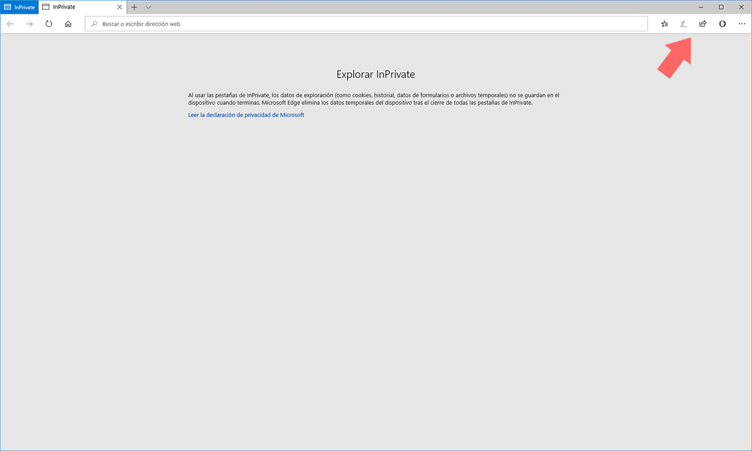Open the Favorites hub
The image size is (752, 451).
click(664, 24)
